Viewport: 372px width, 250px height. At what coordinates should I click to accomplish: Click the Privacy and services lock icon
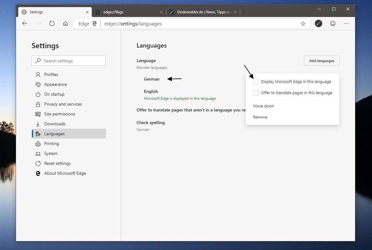38,104
